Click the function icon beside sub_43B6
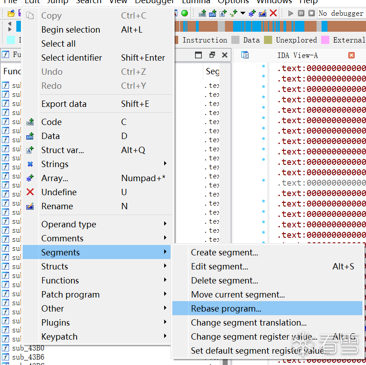This screenshot has width=366, height=365. pyautogui.click(x=5, y=357)
